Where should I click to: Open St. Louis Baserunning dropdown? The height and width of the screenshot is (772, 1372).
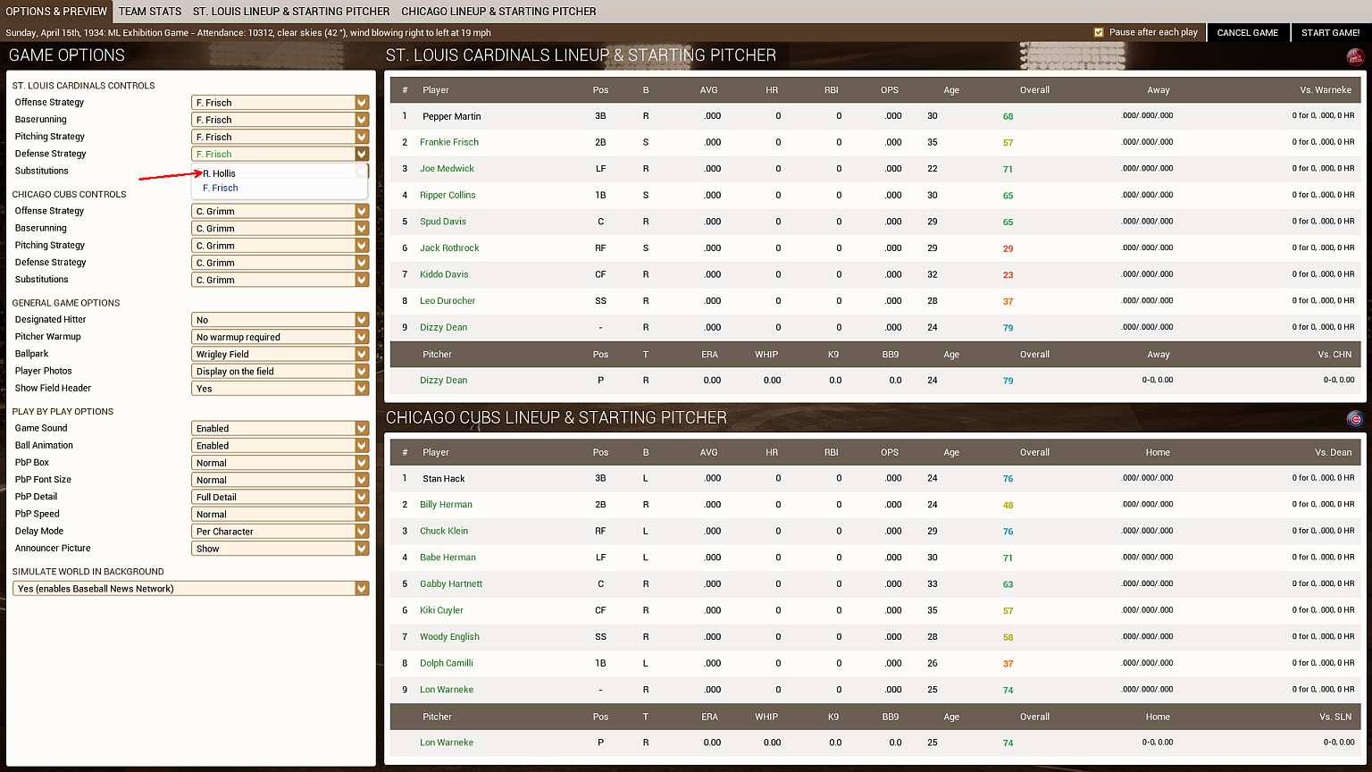tap(280, 120)
